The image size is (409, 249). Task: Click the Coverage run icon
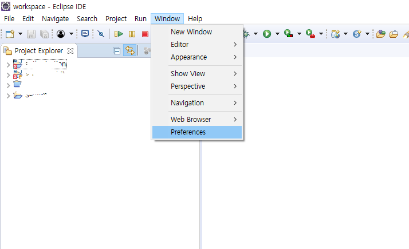[x=288, y=33]
